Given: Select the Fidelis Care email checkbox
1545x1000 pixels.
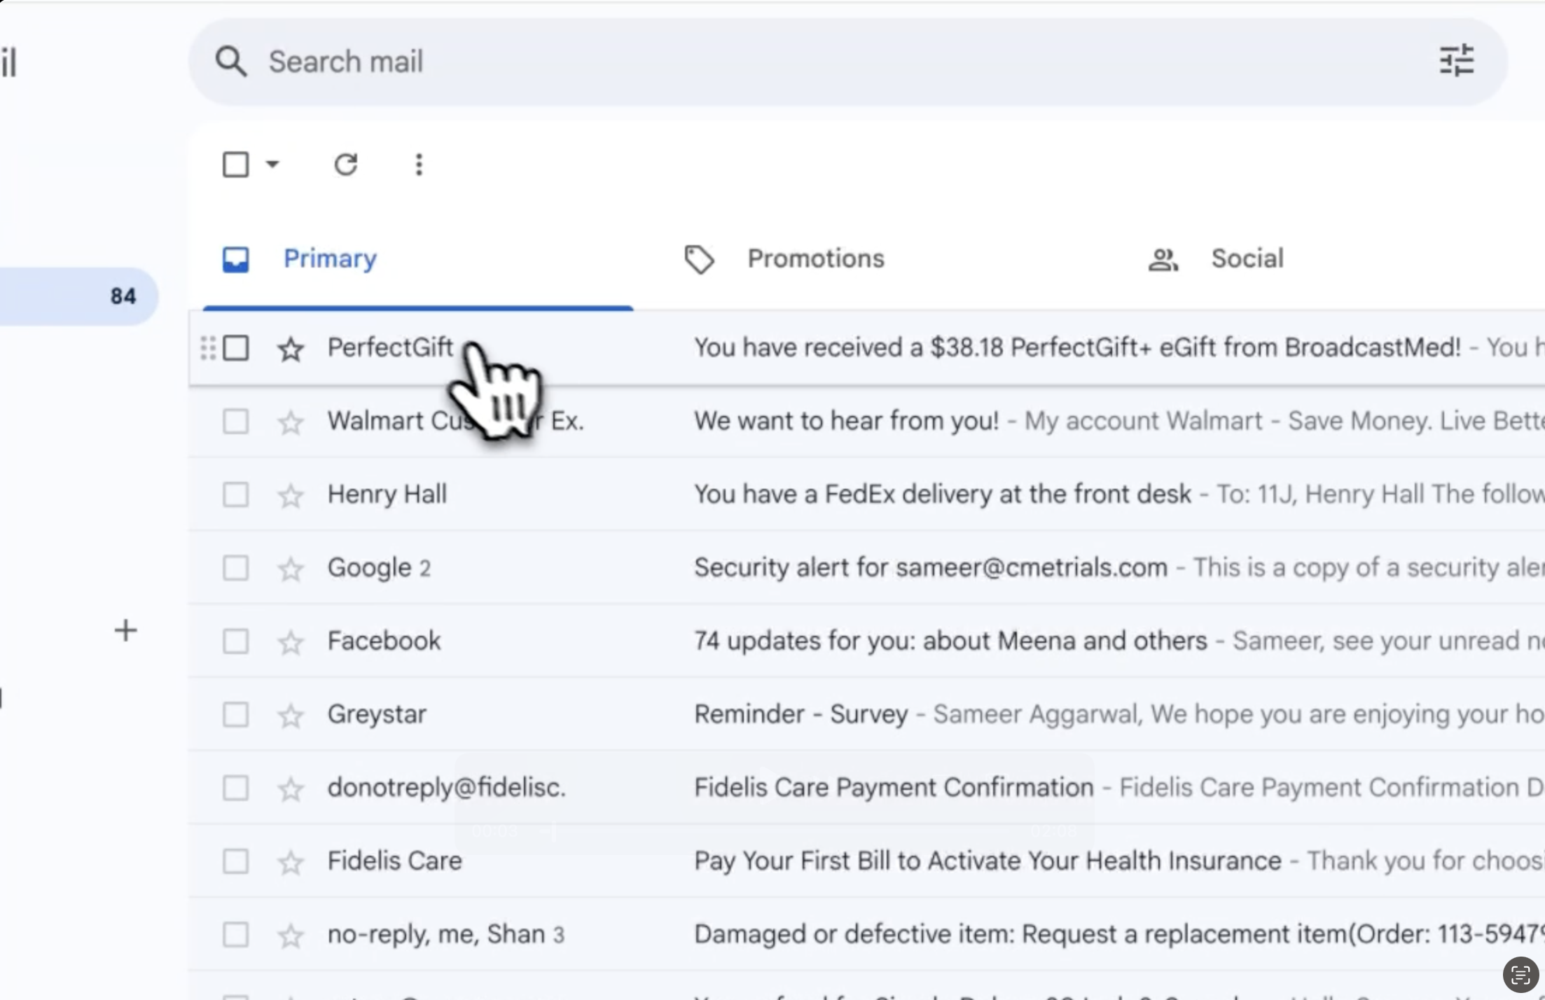Looking at the screenshot, I should coord(235,861).
